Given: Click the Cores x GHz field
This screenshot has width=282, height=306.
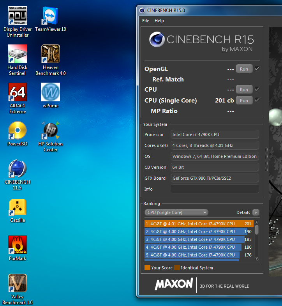Looking at the screenshot, I should [215, 145].
